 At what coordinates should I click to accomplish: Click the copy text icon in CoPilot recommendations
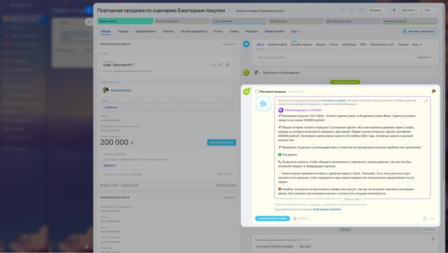coord(426,101)
